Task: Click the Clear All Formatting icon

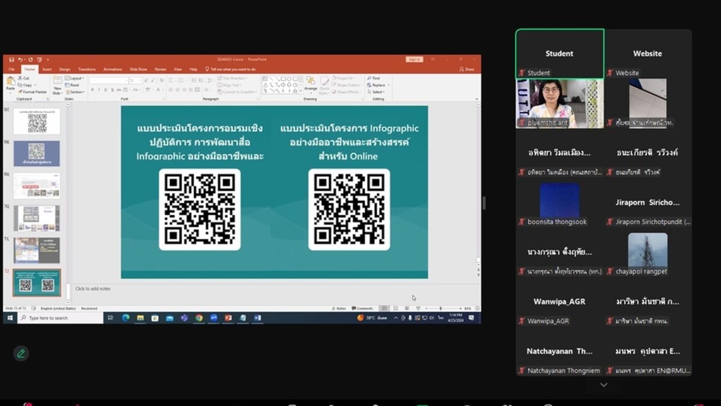Action: click(162, 81)
